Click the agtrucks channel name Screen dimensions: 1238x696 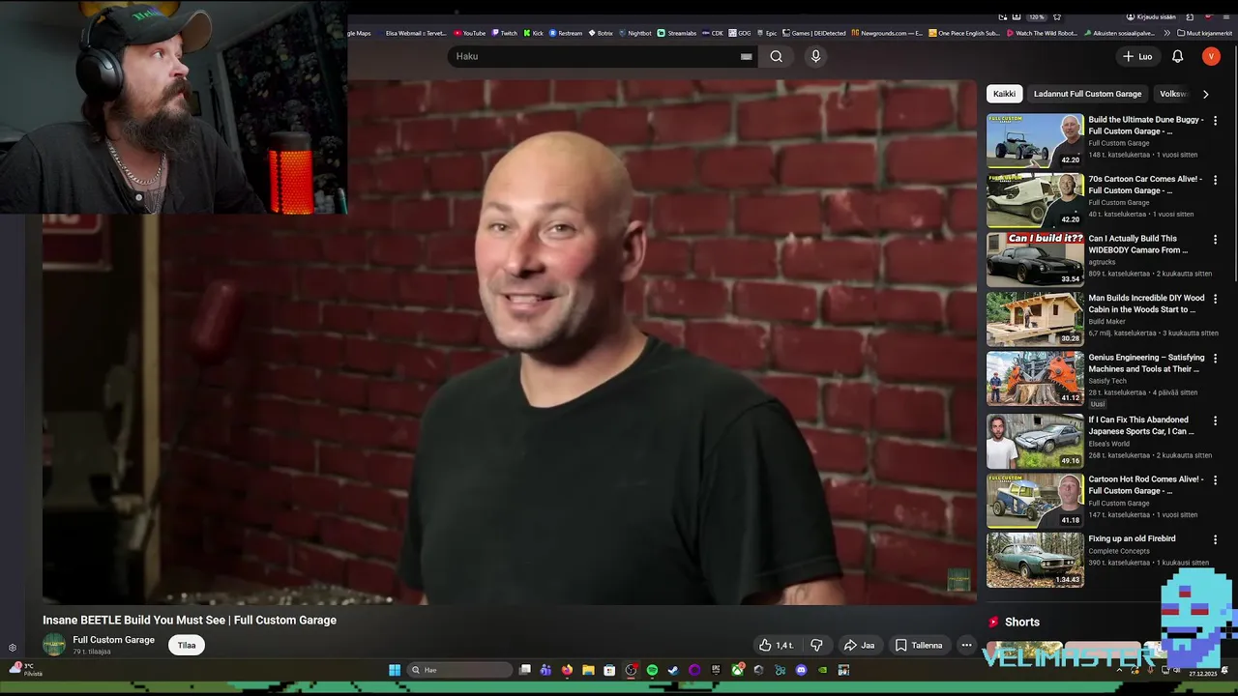[1102, 262]
